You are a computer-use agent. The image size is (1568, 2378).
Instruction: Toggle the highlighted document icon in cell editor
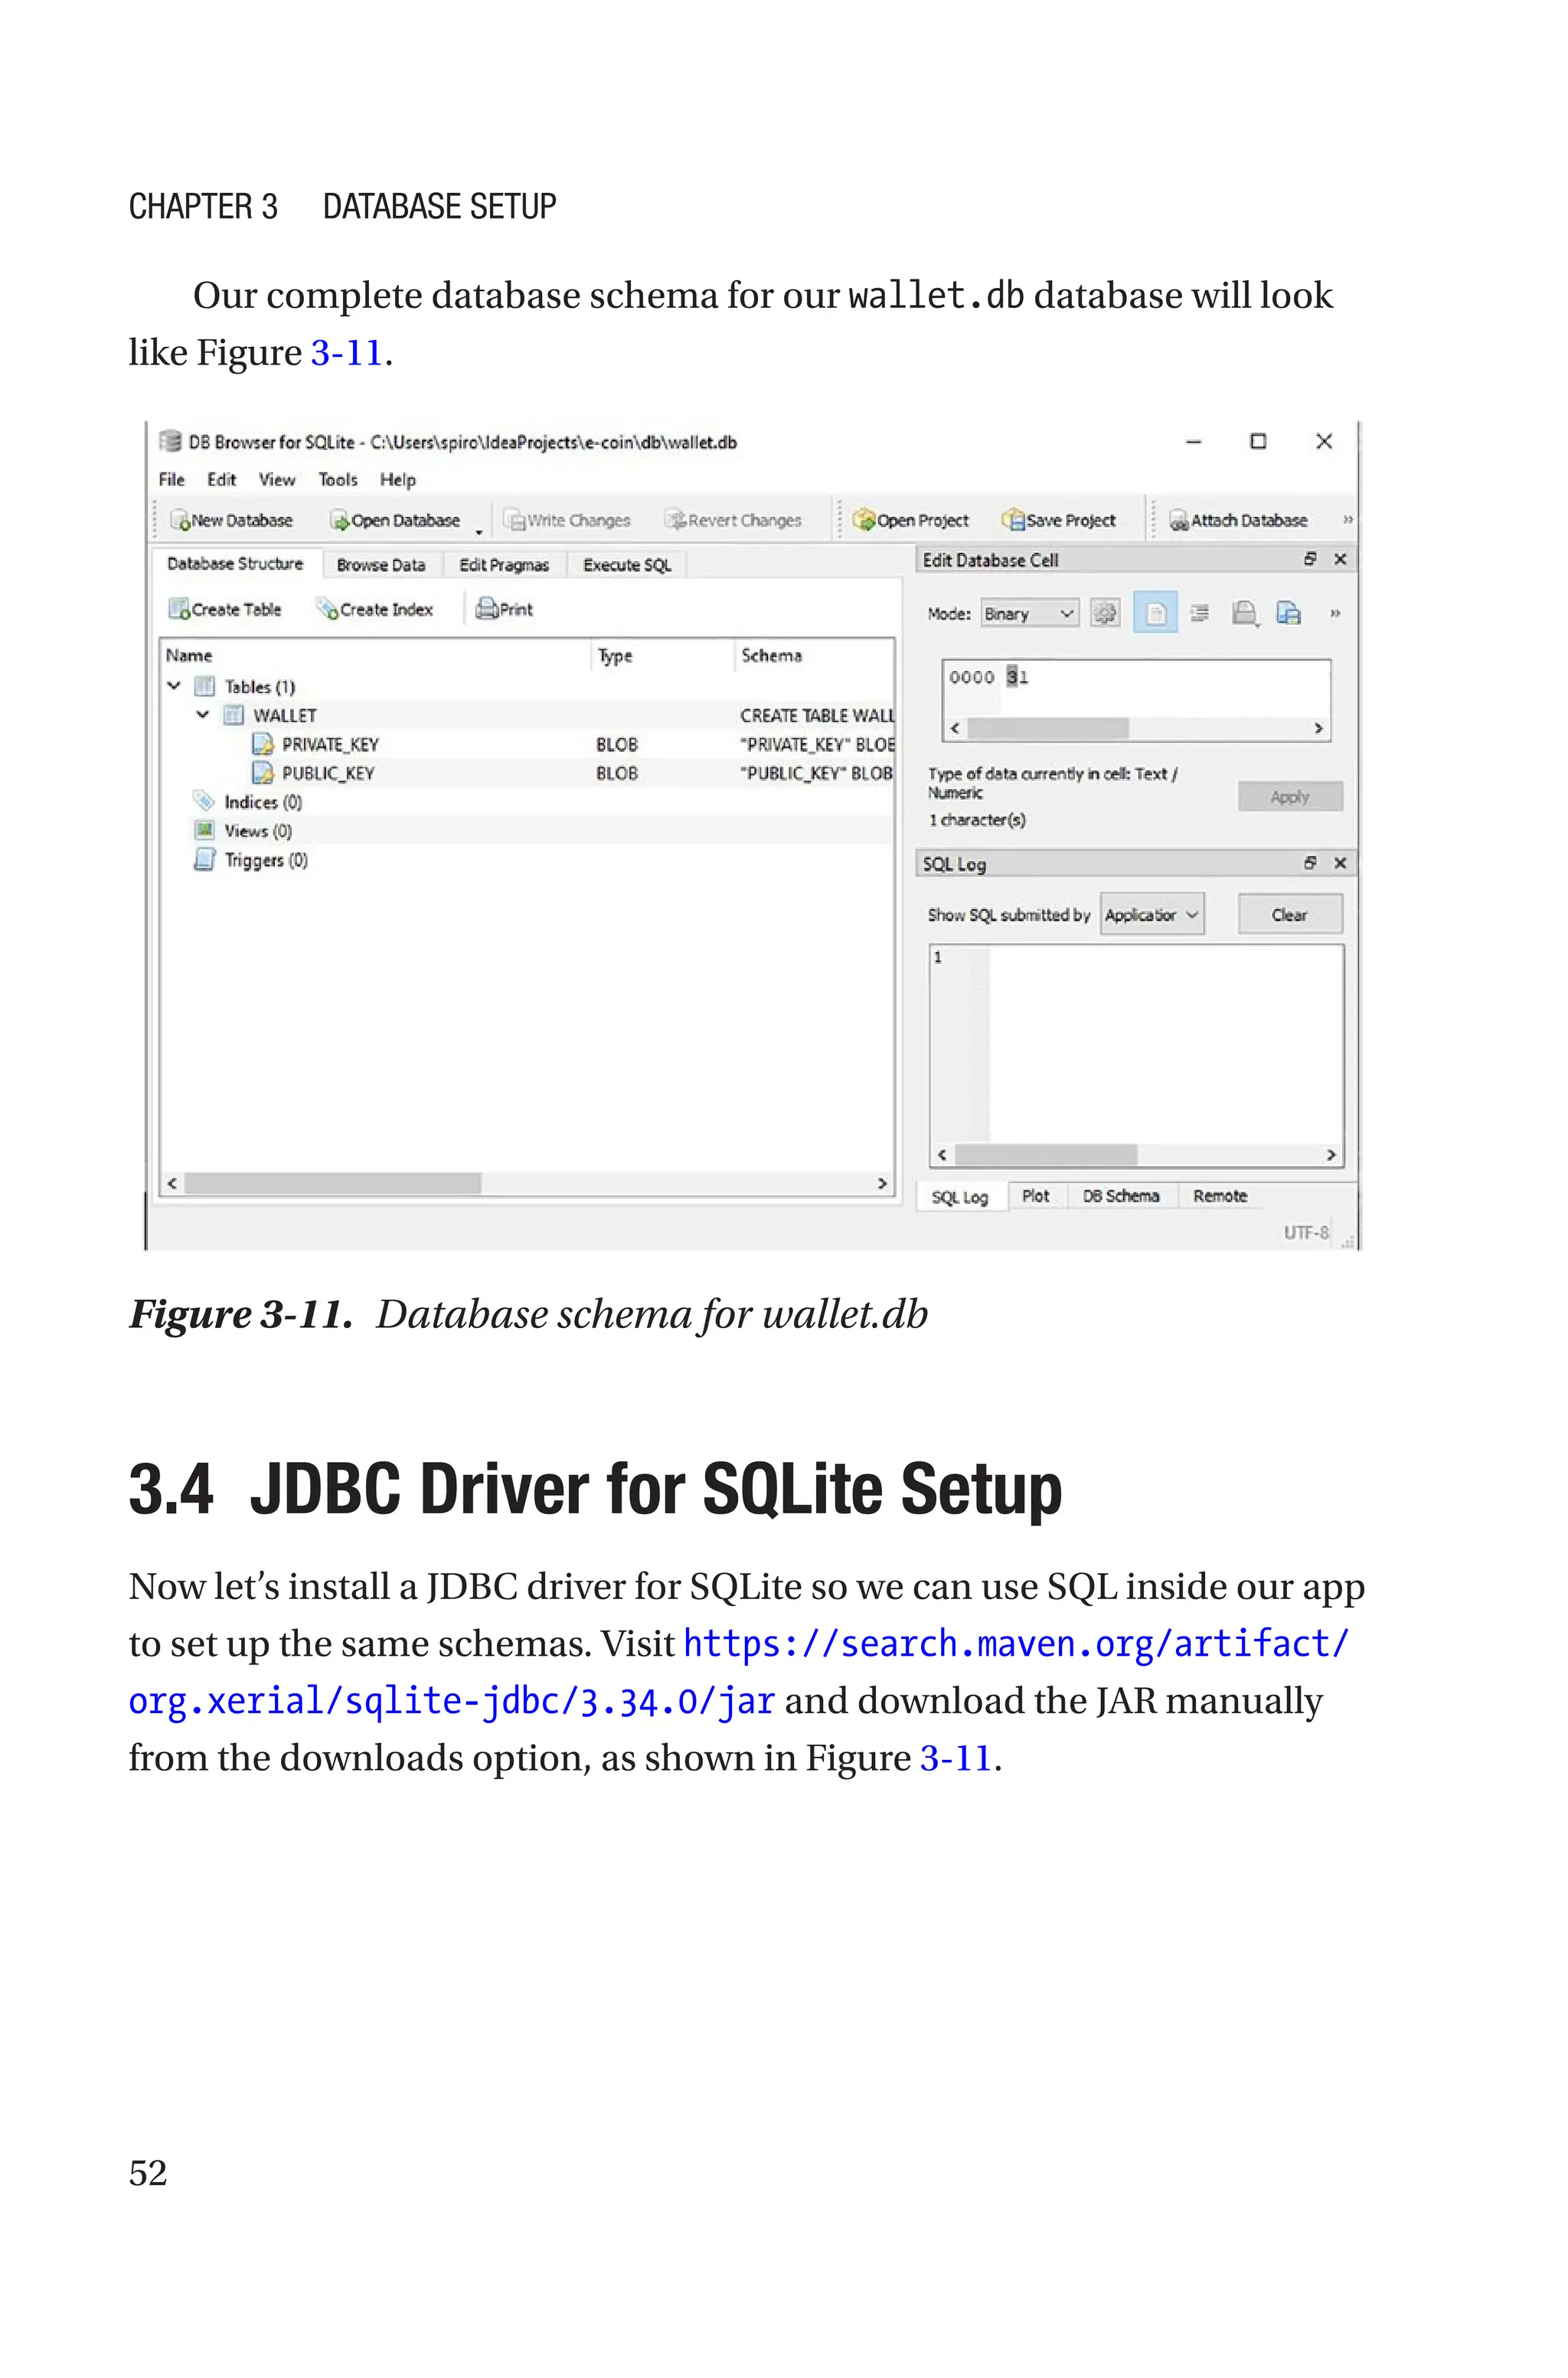point(1155,613)
